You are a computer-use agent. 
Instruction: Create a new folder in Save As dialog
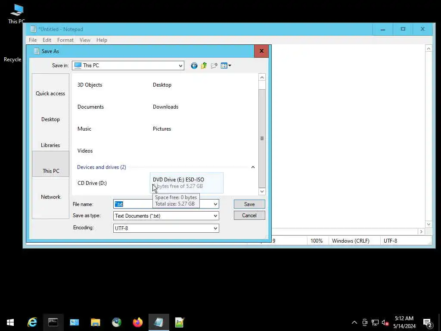pos(214,66)
